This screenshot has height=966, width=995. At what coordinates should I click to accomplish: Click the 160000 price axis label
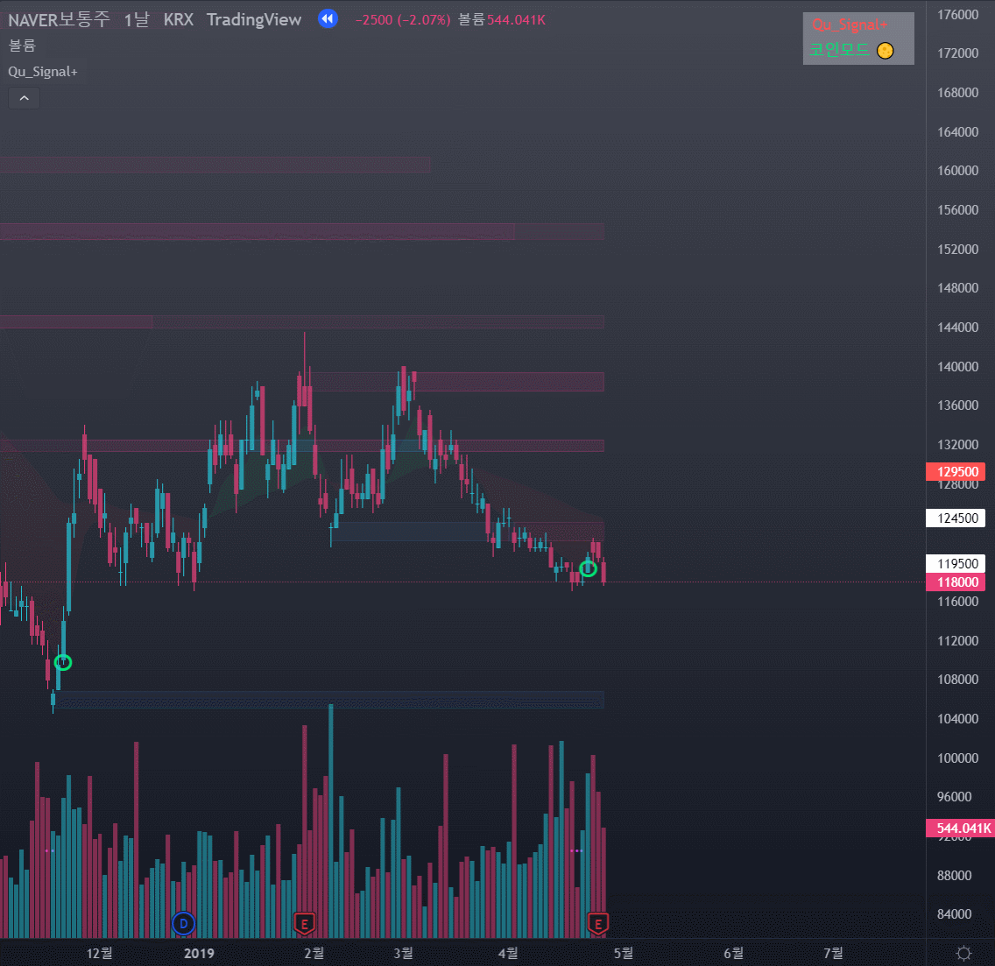(957, 171)
